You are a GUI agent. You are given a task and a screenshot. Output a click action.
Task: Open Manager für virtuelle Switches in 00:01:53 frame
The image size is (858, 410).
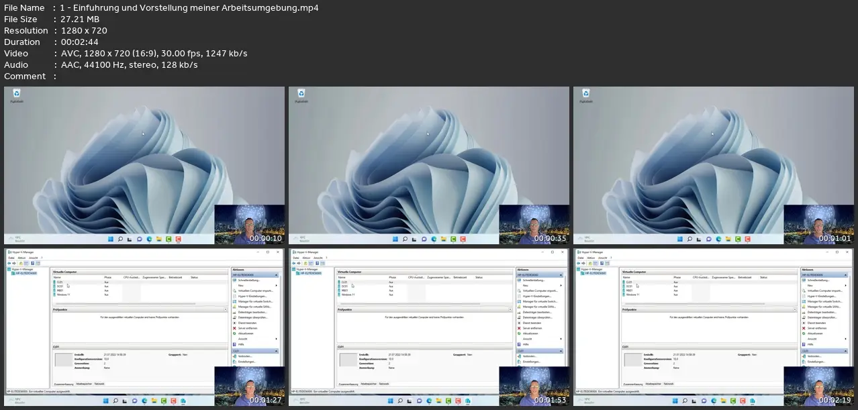pyautogui.click(x=537, y=301)
